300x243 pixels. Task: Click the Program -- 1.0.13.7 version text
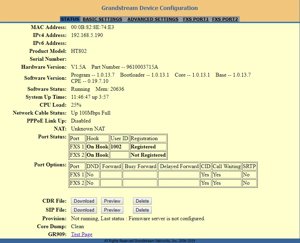click(x=93, y=75)
